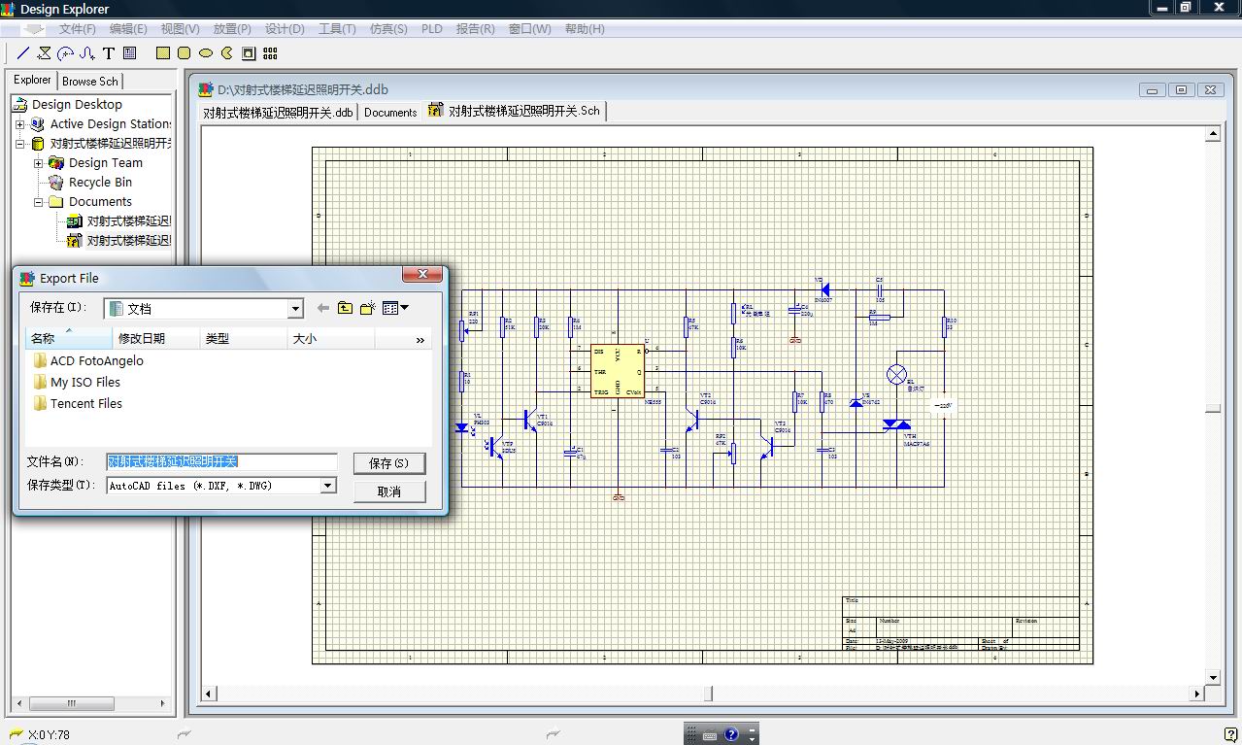Select the Text Frame tool
Viewport: 1242px width, 745px height.
click(x=130, y=53)
